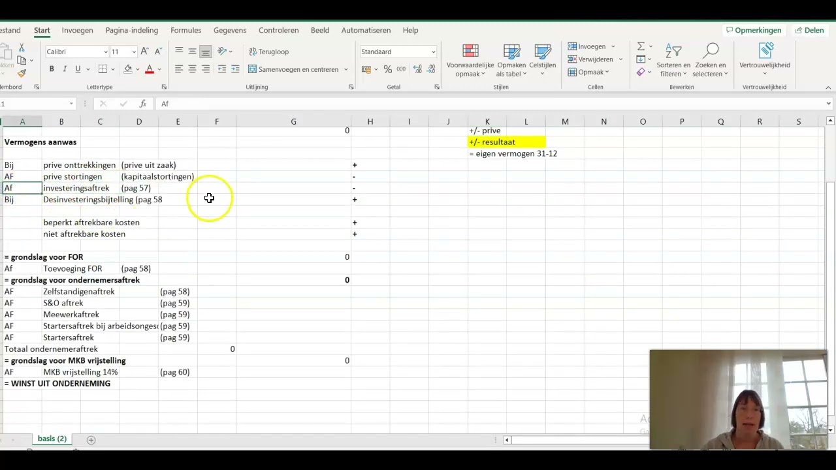The width and height of the screenshot is (836, 470).
Task: Open Zoeken en selecteren menu
Action: (x=710, y=61)
